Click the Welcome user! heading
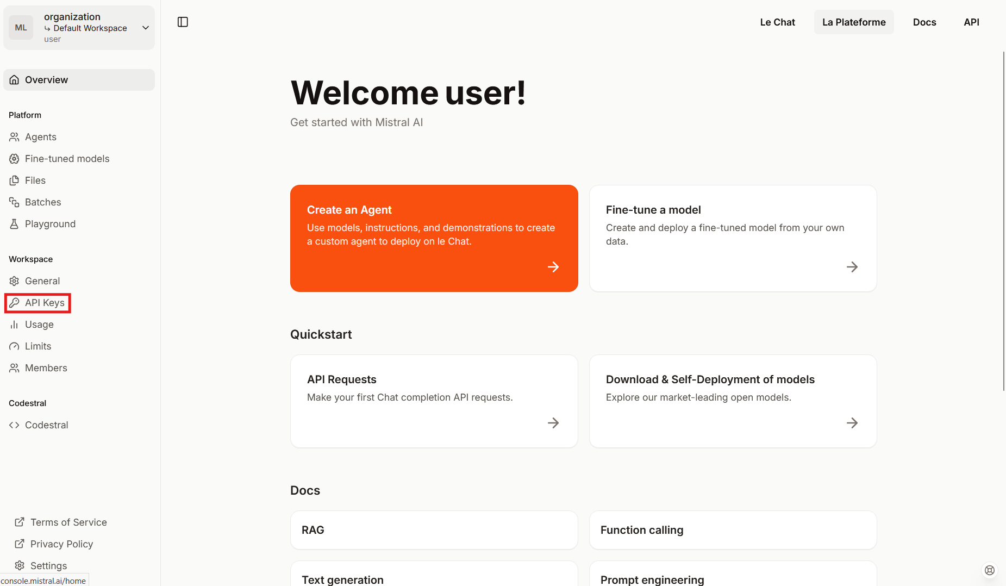 click(x=408, y=93)
